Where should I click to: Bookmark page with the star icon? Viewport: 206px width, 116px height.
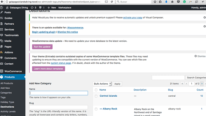click(155, 2)
